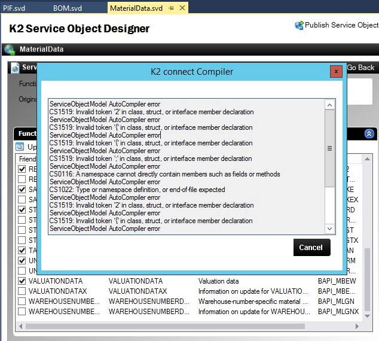Select the MaterialData.svd tab
This screenshot has height=341, width=379.
click(x=136, y=8)
